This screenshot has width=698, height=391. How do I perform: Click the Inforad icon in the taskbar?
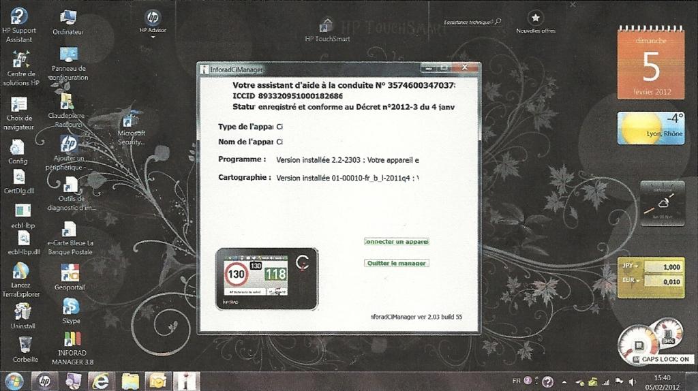pyautogui.click(x=185, y=381)
